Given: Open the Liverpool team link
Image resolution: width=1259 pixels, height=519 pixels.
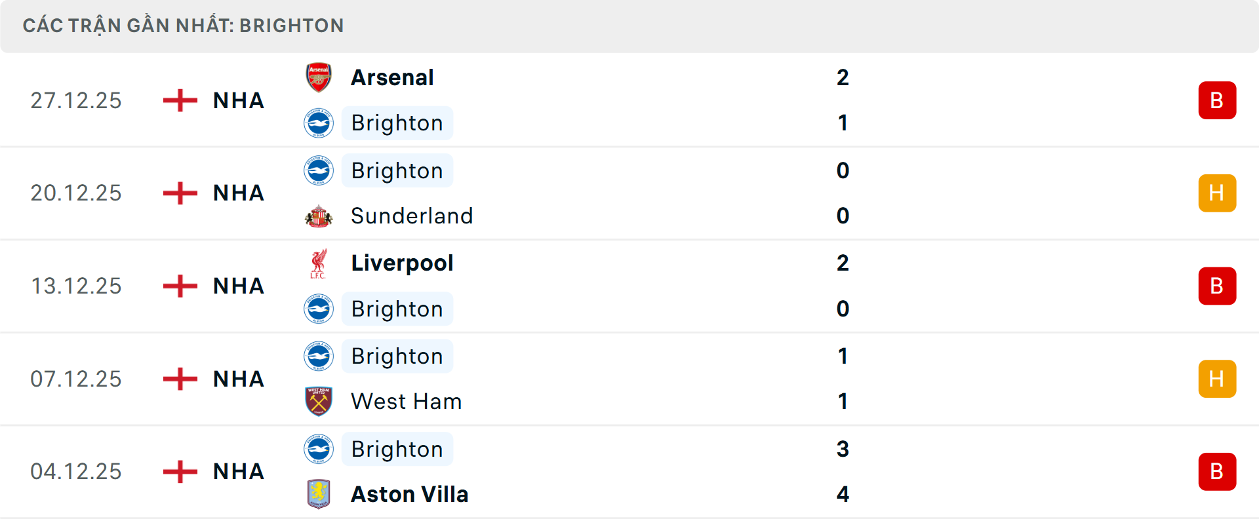Looking at the screenshot, I should tap(402, 263).
